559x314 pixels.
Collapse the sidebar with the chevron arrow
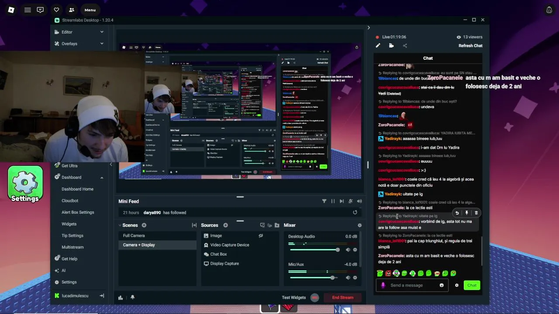click(110, 164)
